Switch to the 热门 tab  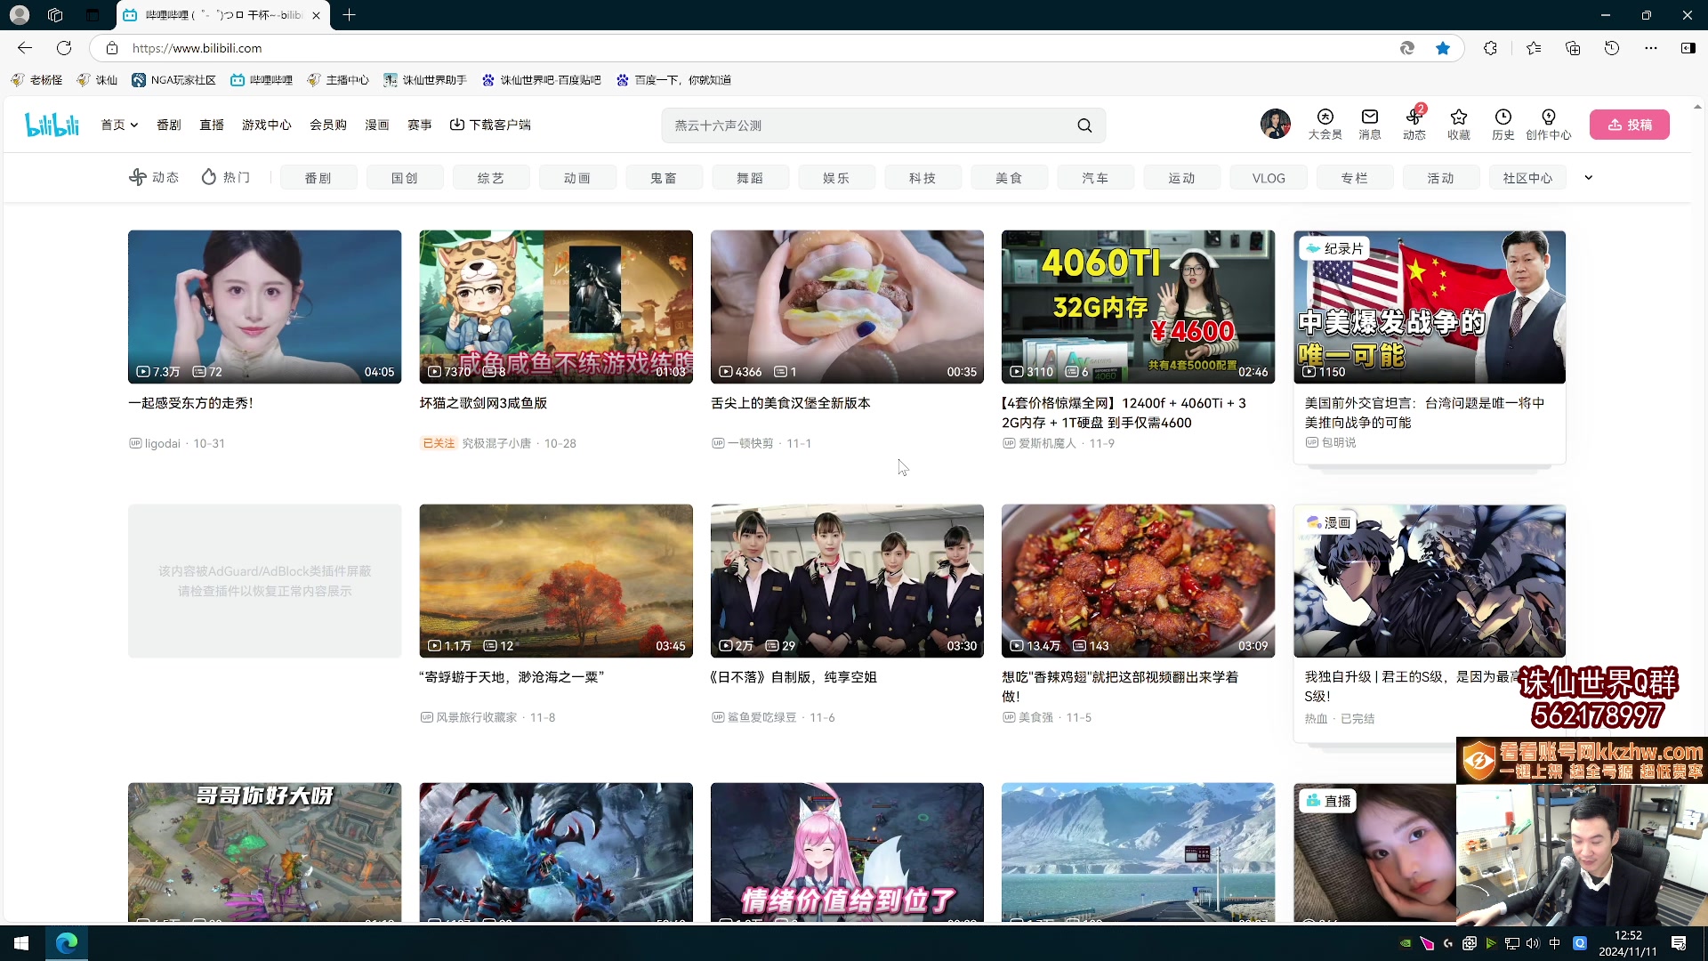pos(225,177)
